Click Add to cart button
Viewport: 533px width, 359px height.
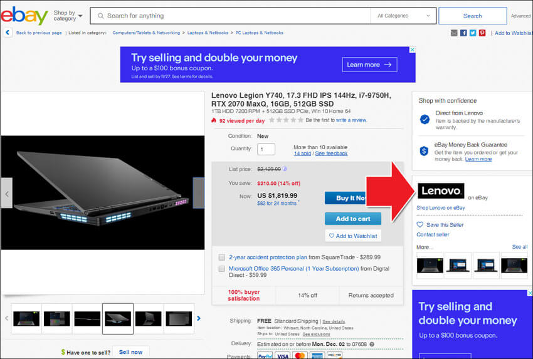click(x=353, y=219)
